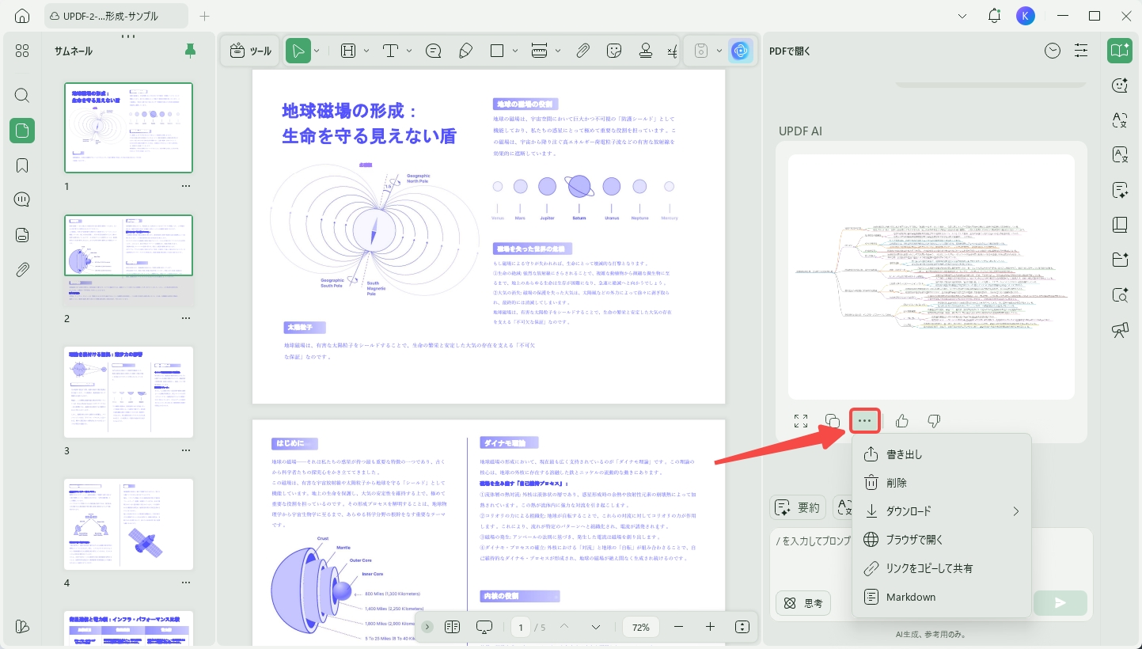Select the cursor arrow selection tool
The width and height of the screenshot is (1142, 649).
[298, 51]
